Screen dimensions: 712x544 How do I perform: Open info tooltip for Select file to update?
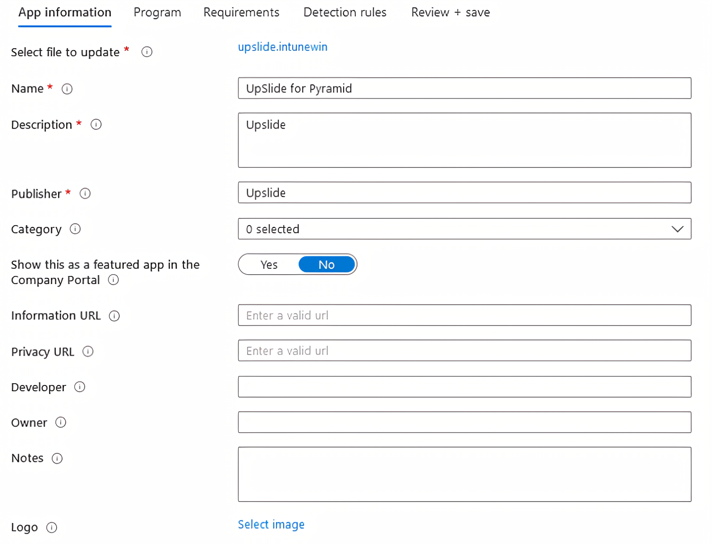[147, 52]
